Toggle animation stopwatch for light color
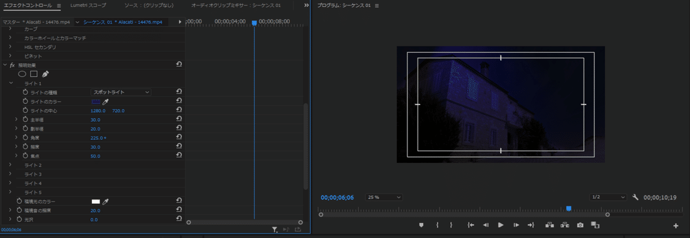The width and height of the screenshot is (690, 238). (25, 101)
